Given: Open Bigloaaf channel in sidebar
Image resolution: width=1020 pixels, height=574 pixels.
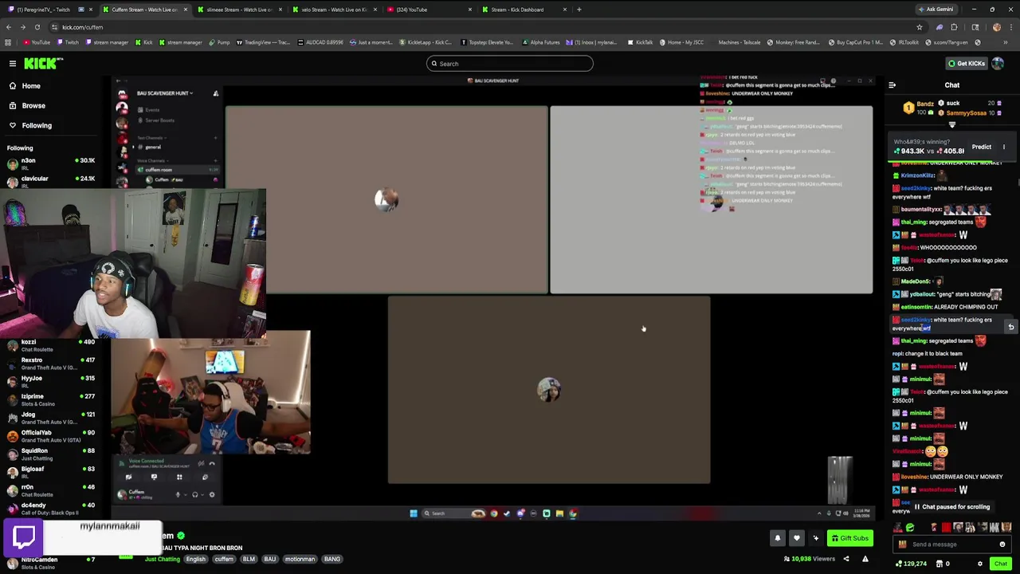Looking at the screenshot, I should tap(49, 473).
